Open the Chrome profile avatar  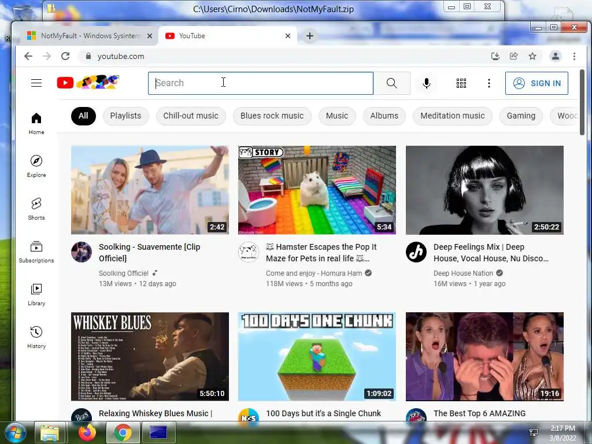556,56
